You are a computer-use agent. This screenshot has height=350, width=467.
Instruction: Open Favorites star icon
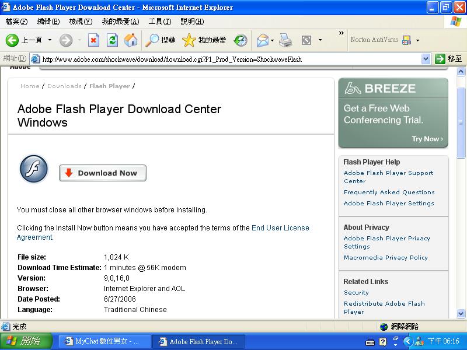point(189,40)
